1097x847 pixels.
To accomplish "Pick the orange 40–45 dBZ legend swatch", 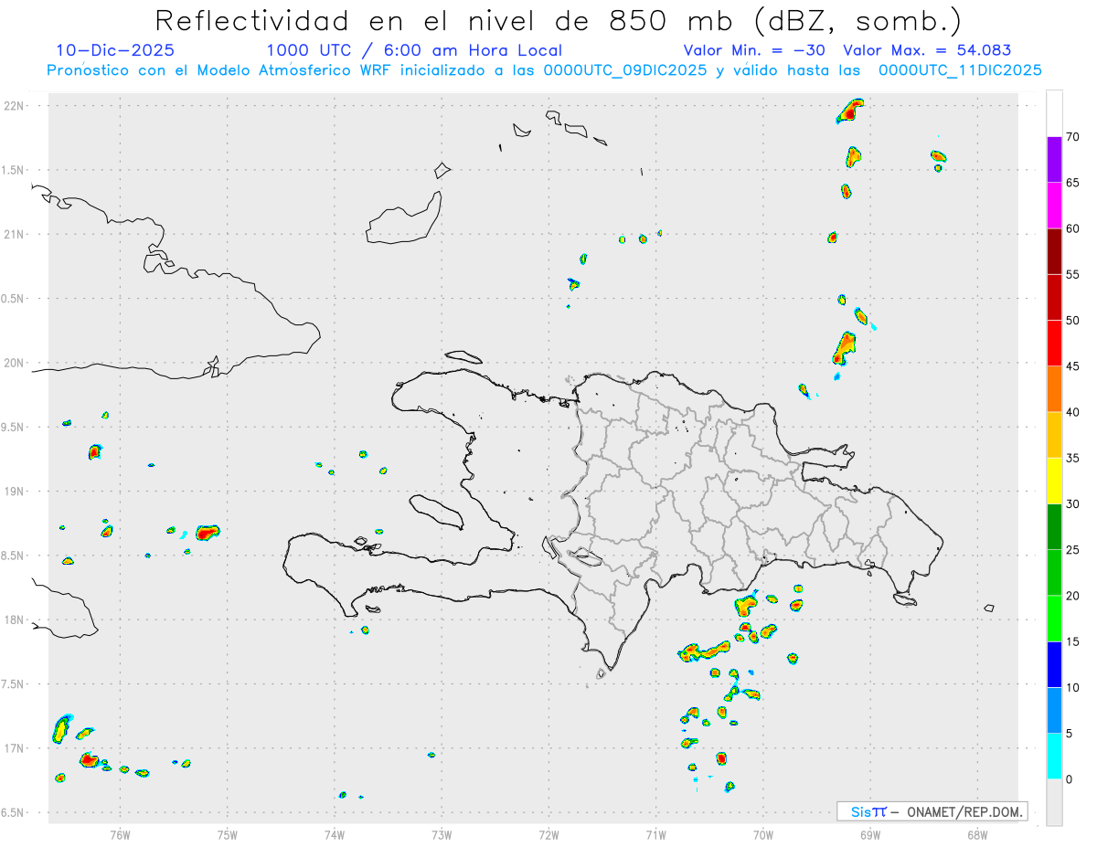I will click(x=1054, y=389).
